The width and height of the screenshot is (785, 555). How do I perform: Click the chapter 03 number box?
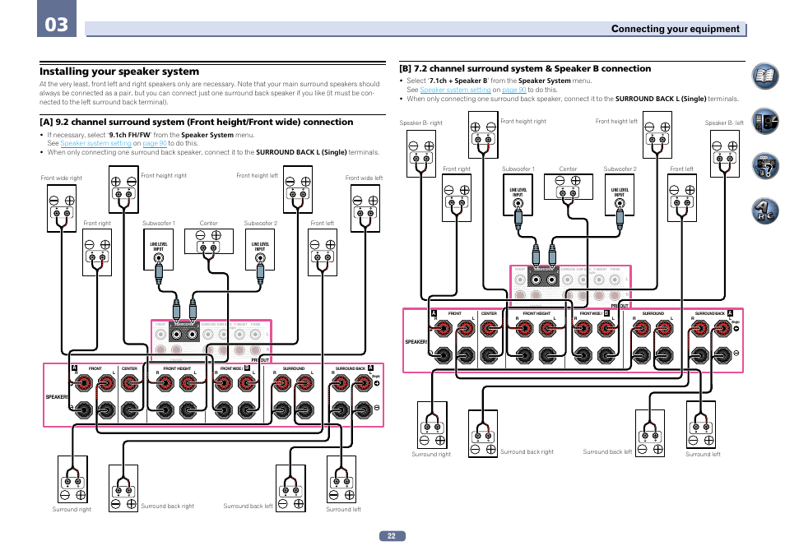tap(57, 19)
